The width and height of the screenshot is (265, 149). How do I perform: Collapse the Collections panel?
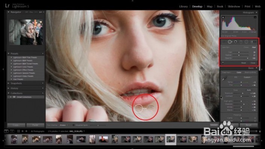point(8,93)
